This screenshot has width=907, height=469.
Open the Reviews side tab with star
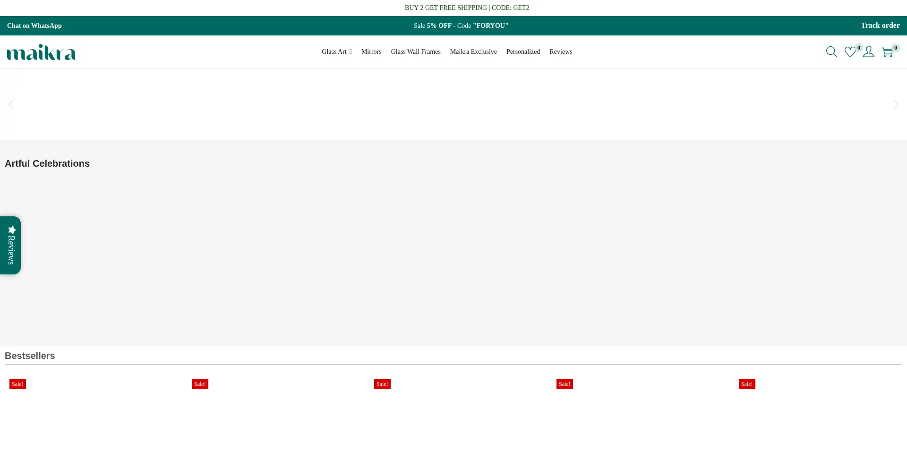click(x=10, y=245)
